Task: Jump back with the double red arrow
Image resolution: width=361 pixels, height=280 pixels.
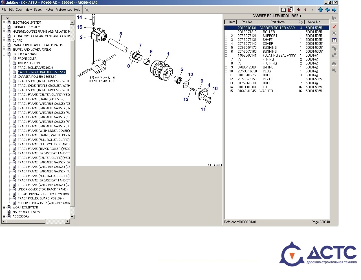Action: pos(299,10)
